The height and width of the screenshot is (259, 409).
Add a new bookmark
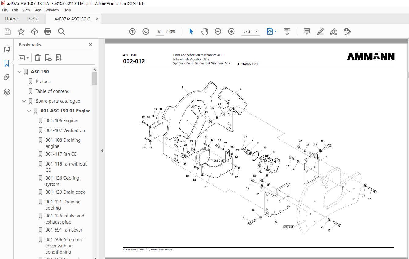48,58
